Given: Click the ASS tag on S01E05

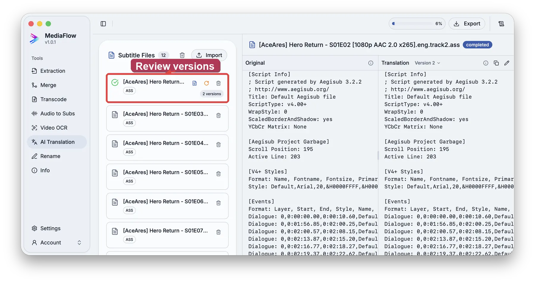Looking at the screenshot, I should pos(129,181).
